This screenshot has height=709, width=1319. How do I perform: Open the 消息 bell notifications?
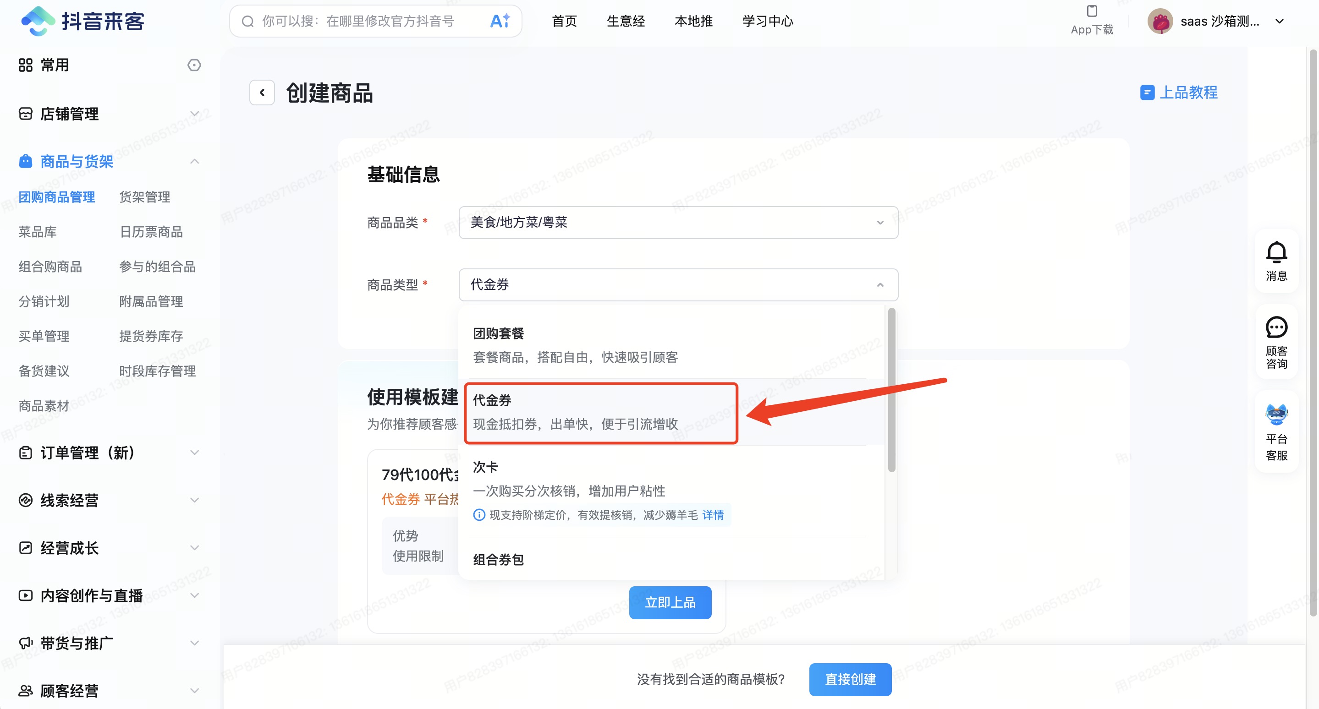[x=1276, y=253]
